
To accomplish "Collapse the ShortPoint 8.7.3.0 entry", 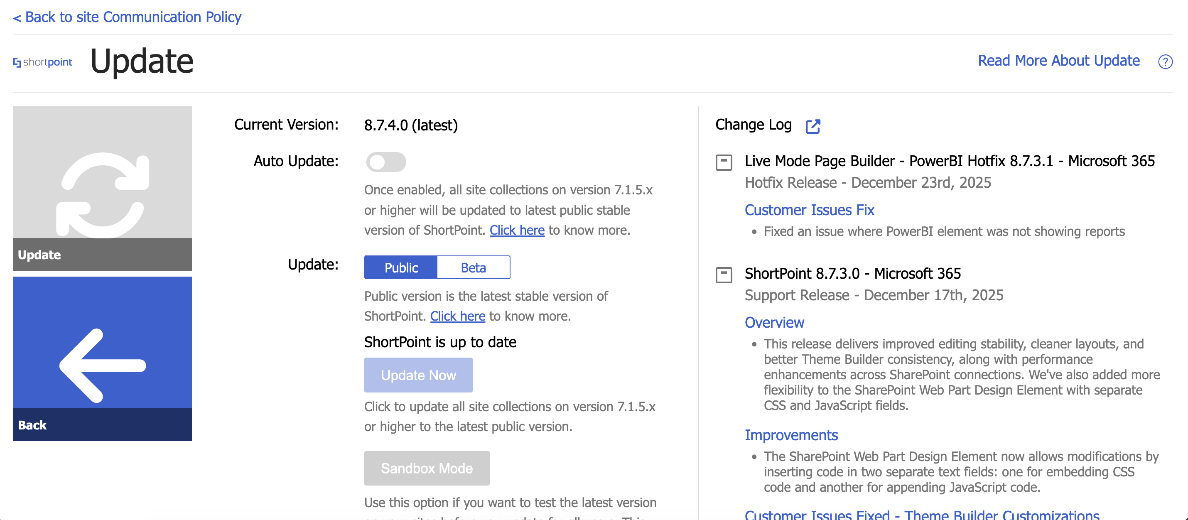I will (724, 275).
